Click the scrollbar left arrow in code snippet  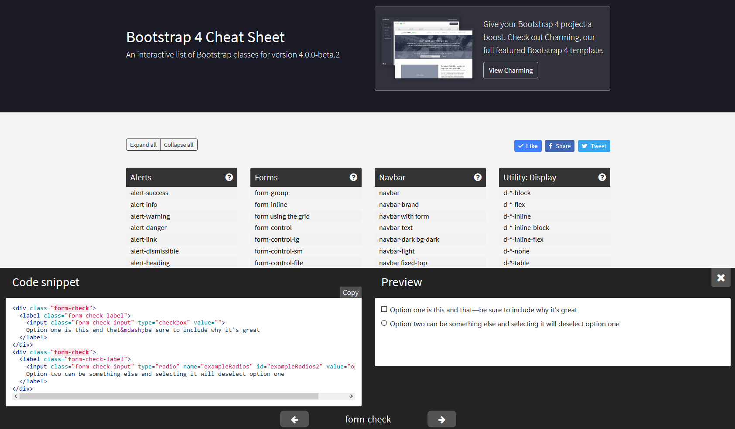click(x=16, y=396)
